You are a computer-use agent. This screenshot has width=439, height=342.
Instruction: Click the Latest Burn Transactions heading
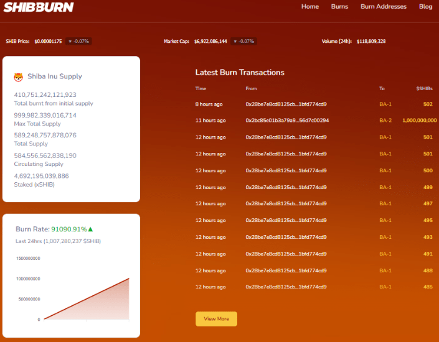(240, 73)
